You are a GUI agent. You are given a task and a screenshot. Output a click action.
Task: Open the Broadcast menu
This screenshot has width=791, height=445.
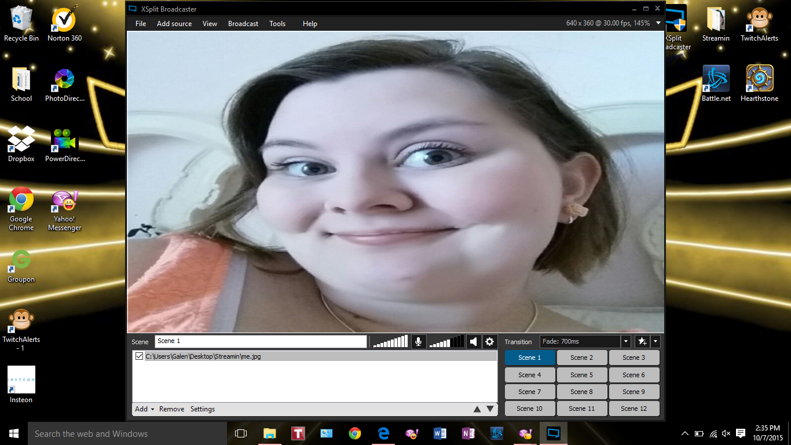click(x=243, y=23)
